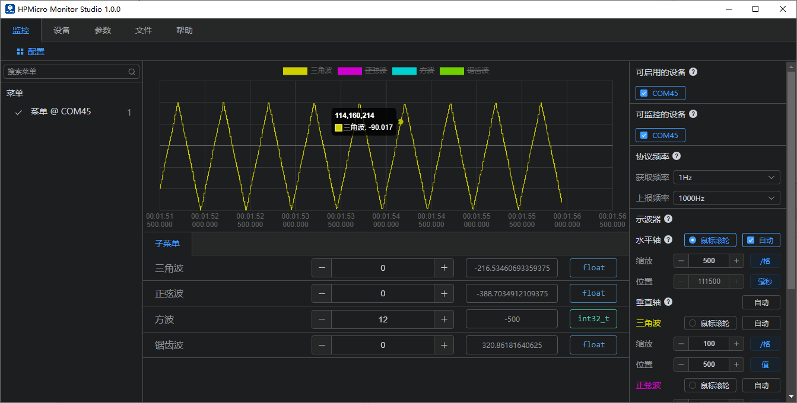Click green 锯齿波 legend swatch

[452, 71]
